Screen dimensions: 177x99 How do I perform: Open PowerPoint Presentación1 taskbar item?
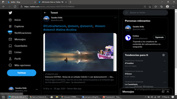pos(112,97)
